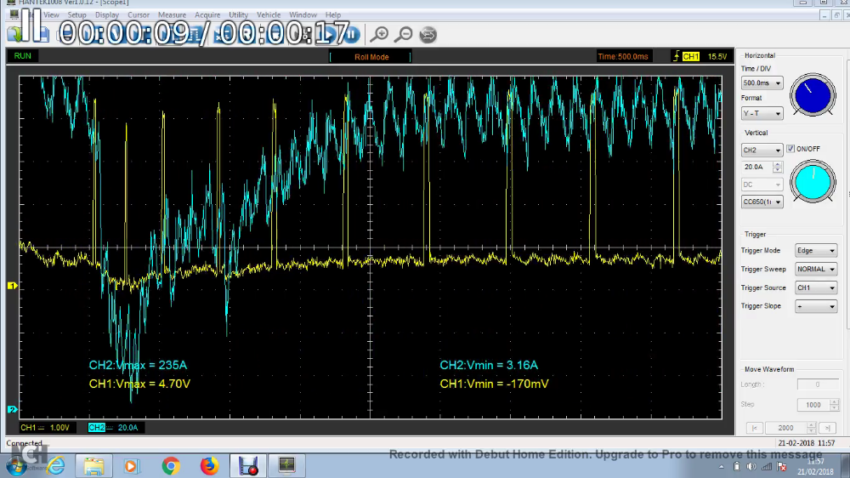This screenshot has width=850, height=478.
Task: Click the zoom out magnifier icon
Action: coord(404,34)
